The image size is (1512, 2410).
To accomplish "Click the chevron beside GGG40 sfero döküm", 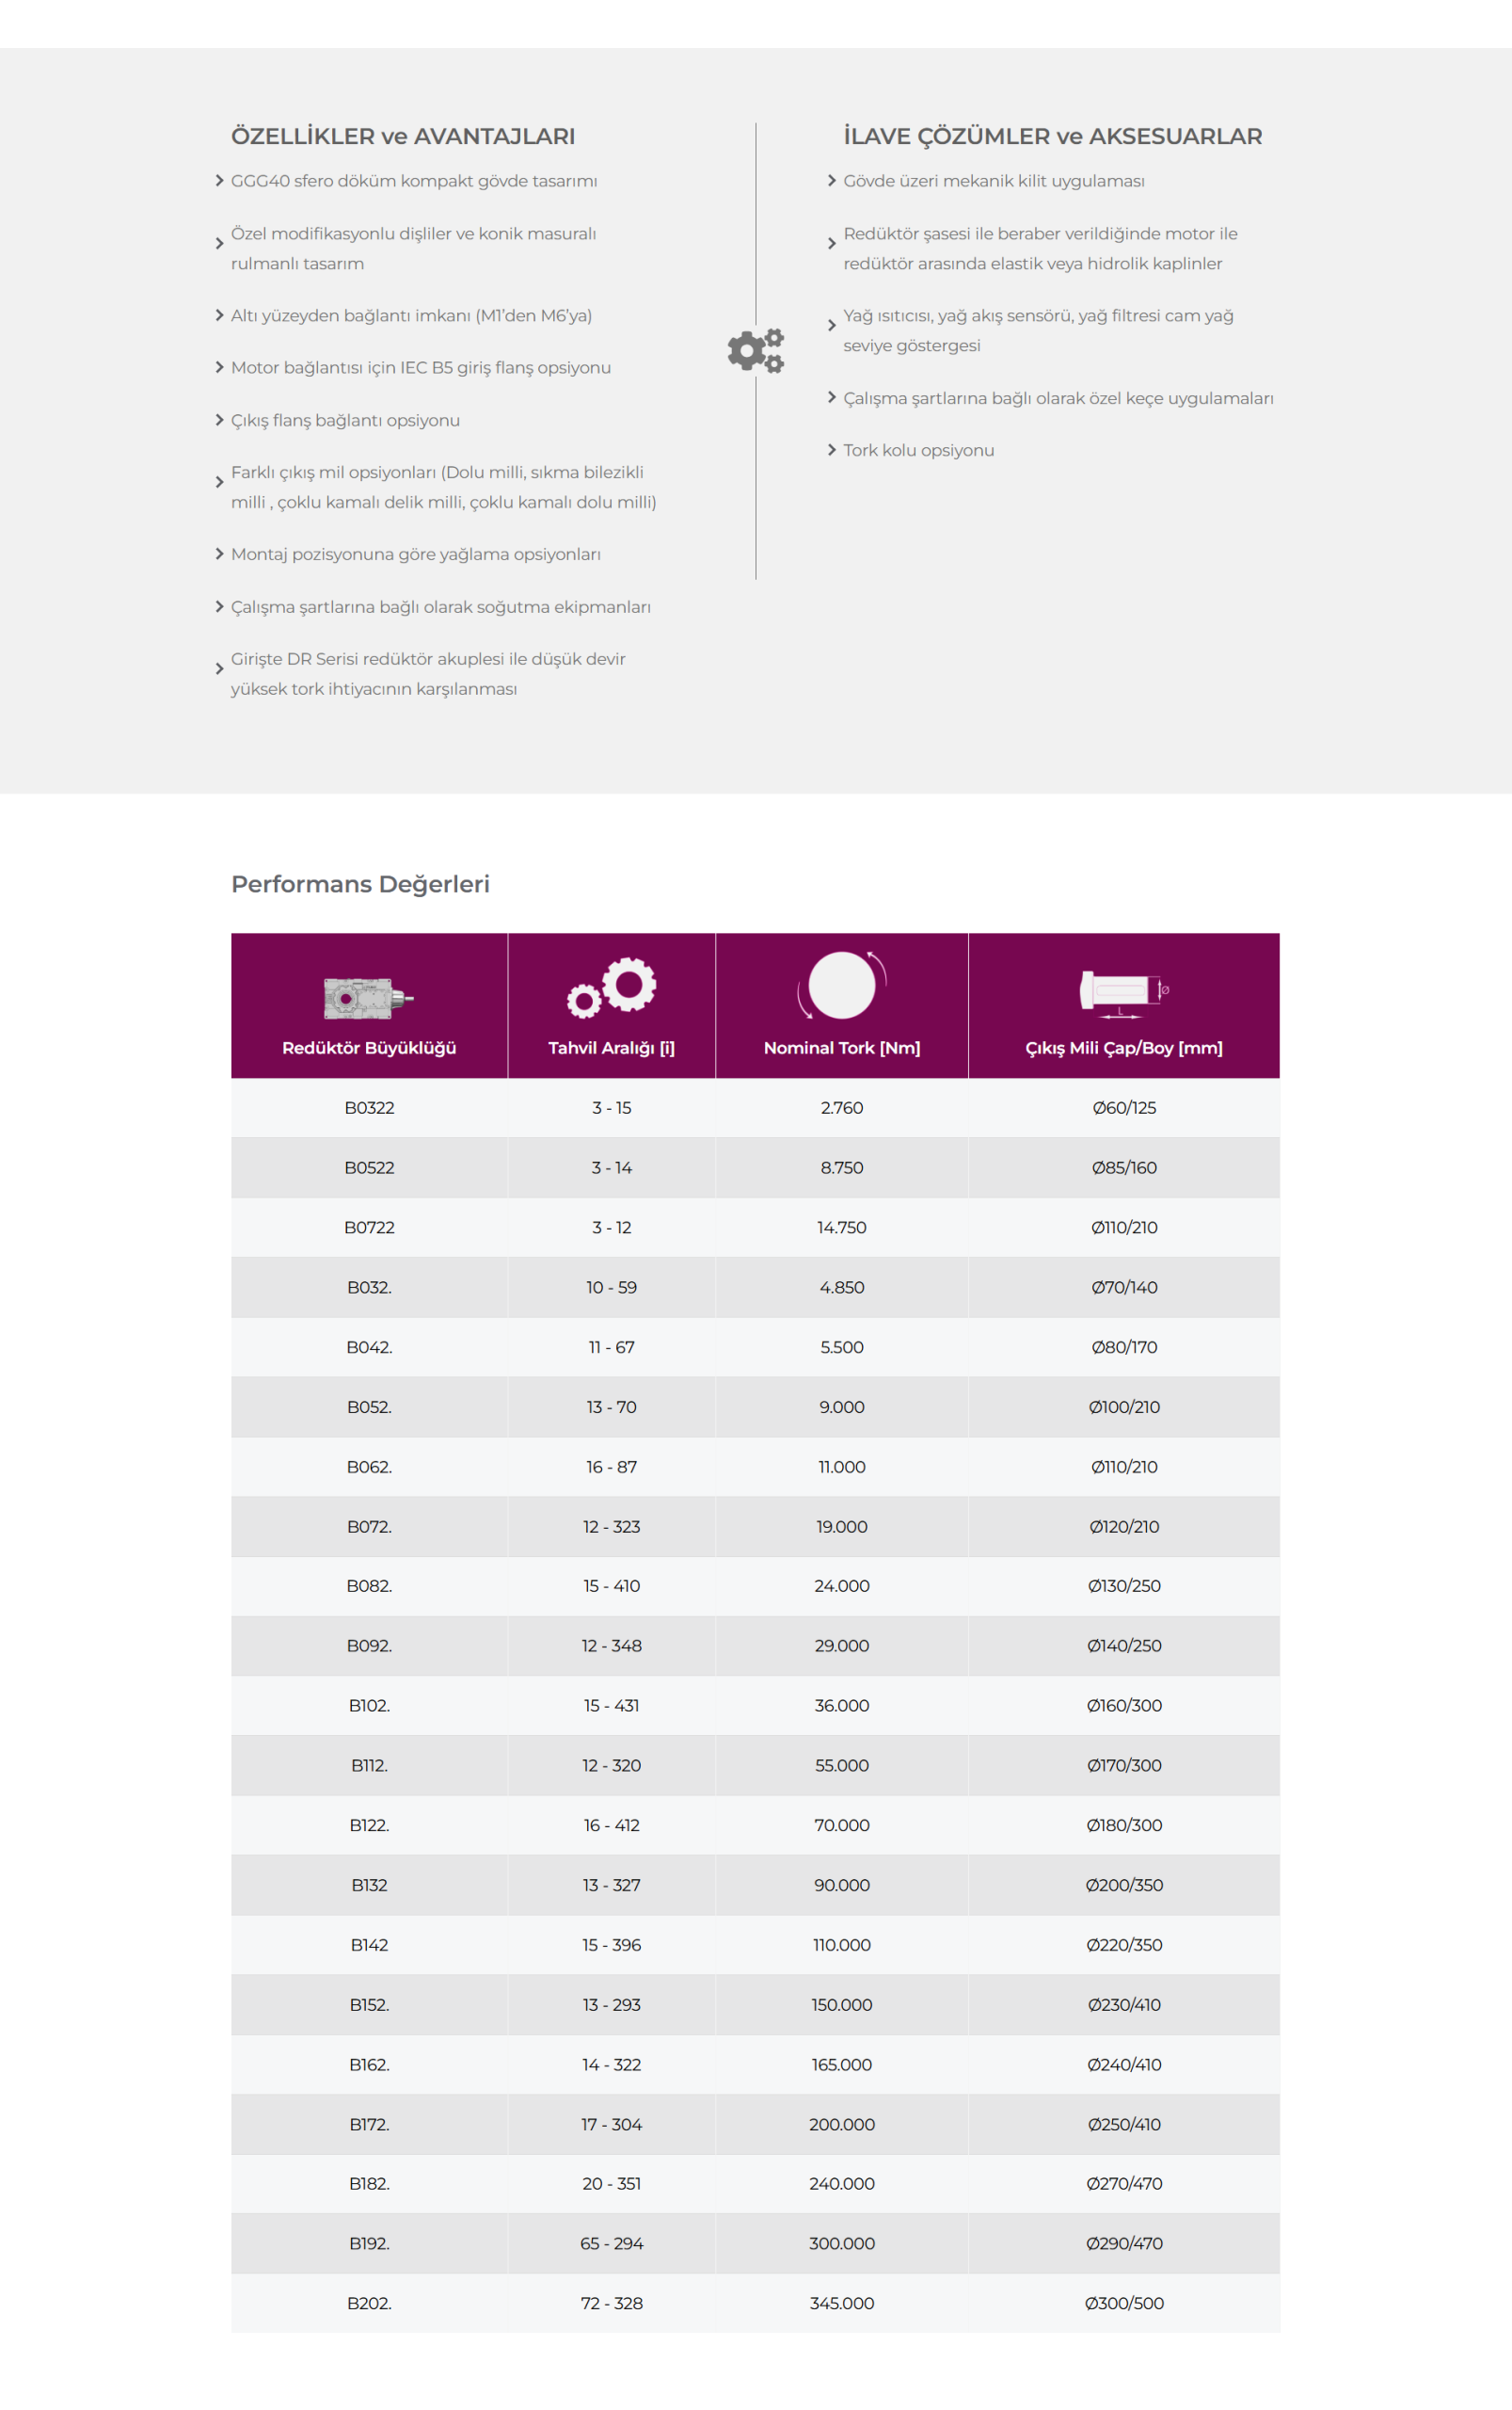I will click(219, 181).
